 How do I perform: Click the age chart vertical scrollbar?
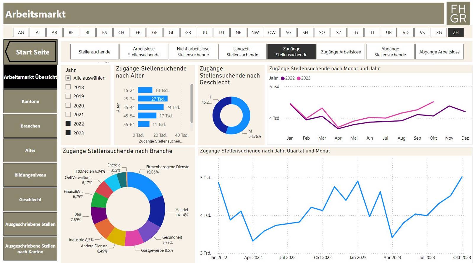tap(192, 103)
